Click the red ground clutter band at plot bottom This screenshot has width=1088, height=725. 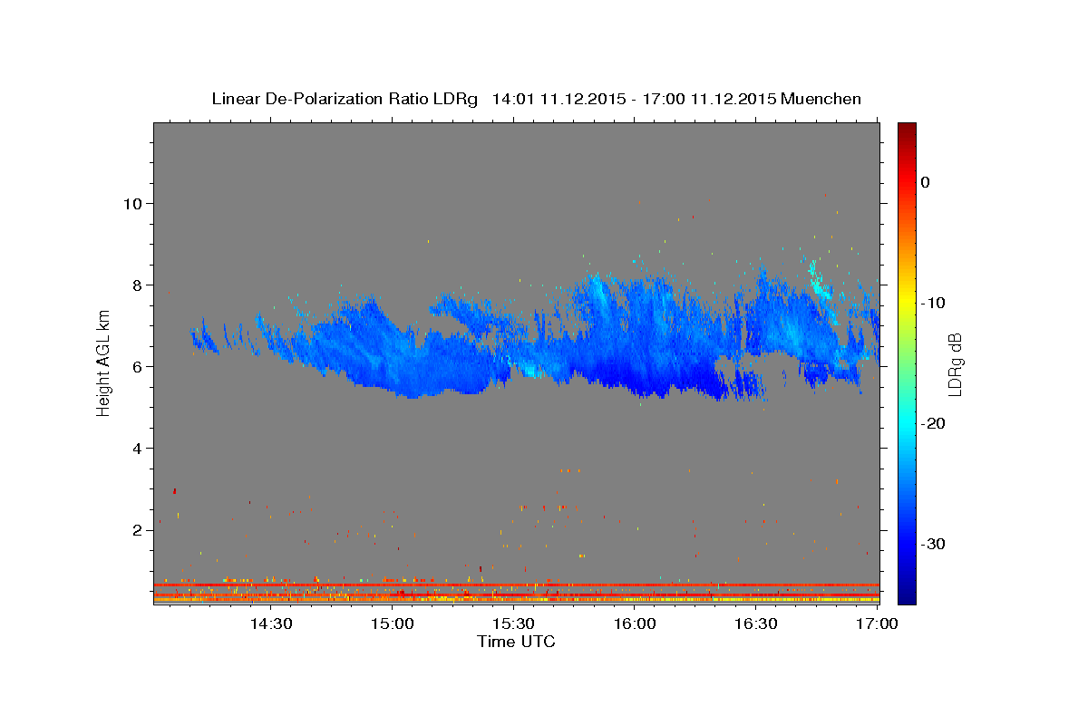(x=517, y=585)
